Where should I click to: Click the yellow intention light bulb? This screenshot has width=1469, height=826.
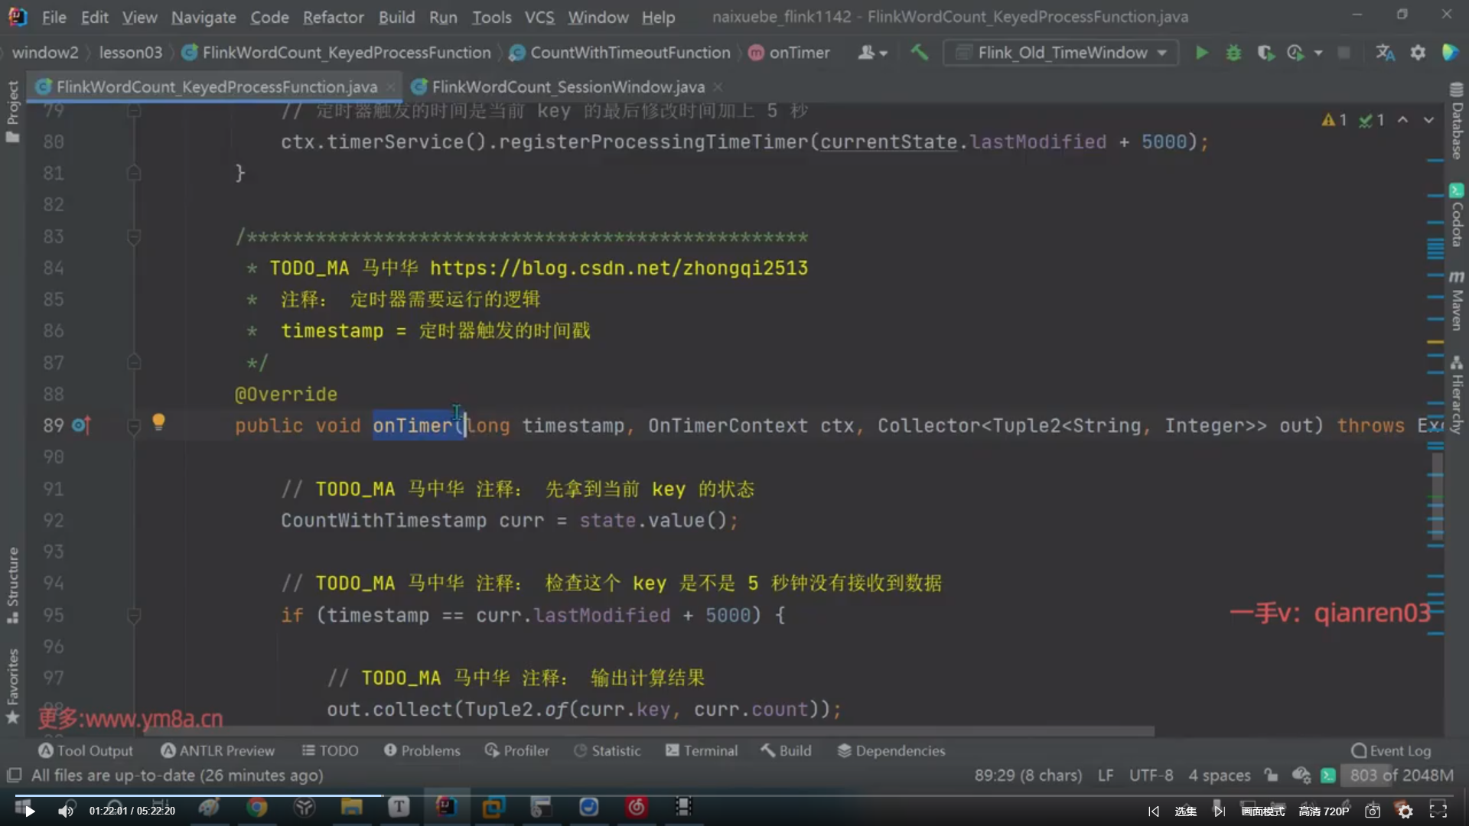(158, 421)
